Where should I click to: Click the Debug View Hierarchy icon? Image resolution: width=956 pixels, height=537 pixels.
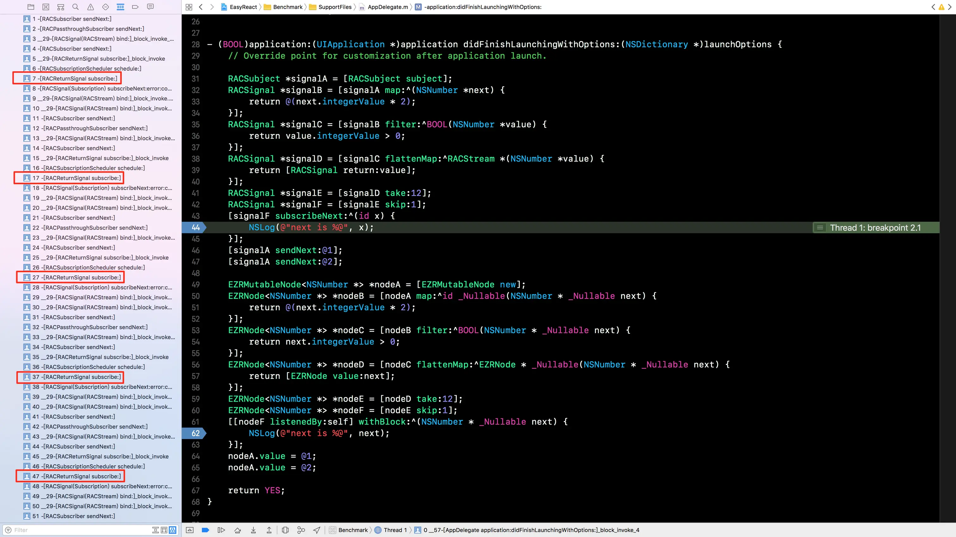click(x=285, y=530)
